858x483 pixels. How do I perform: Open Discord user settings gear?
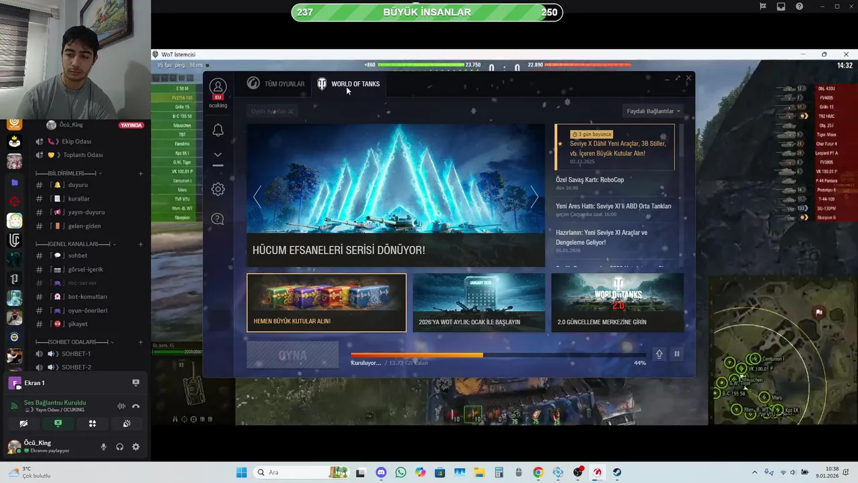135,447
